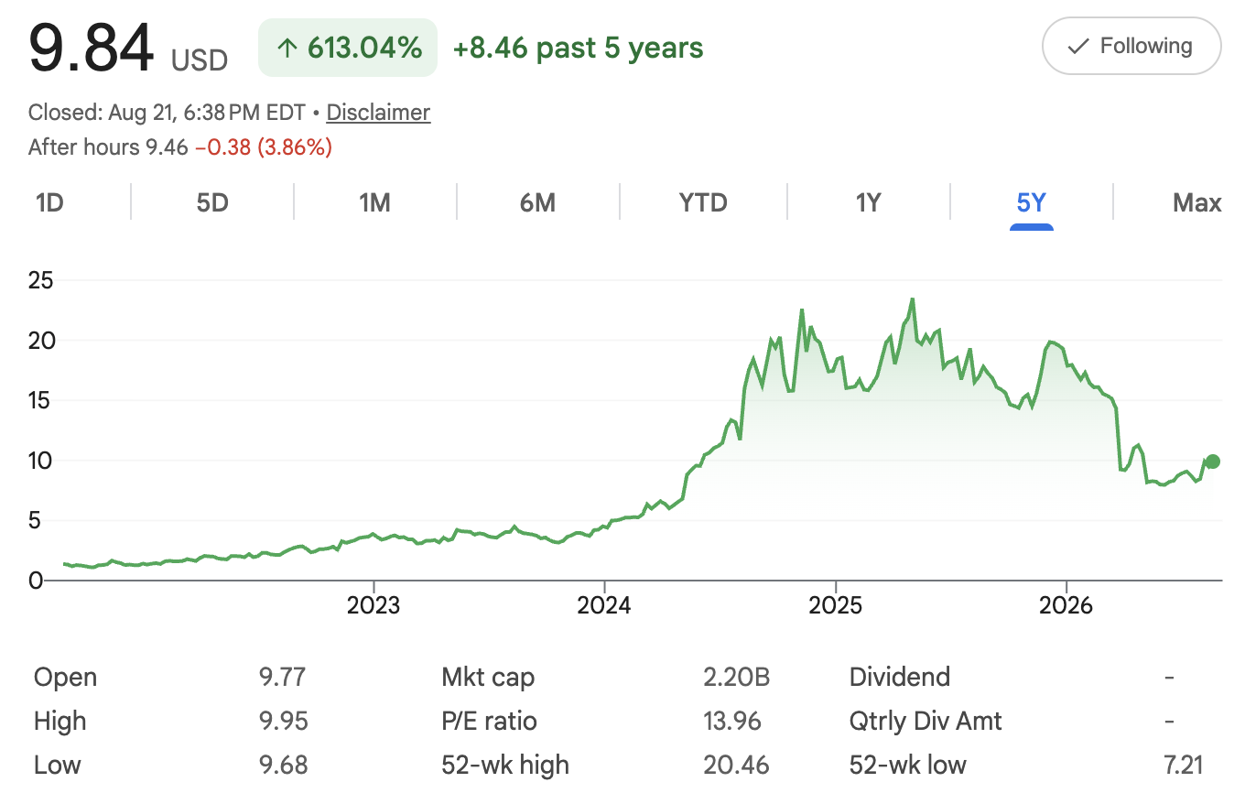Show the Max range tab
The width and height of the screenshot is (1245, 793).
click(1196, 202)
